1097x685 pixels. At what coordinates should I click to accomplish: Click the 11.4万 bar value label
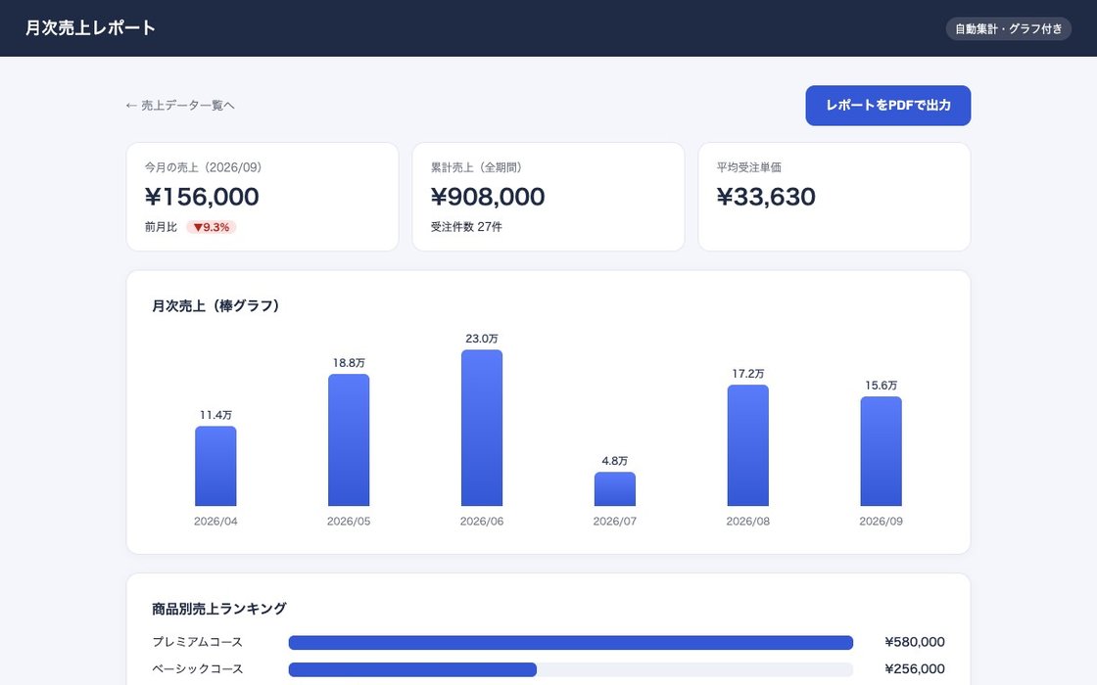[x=215, y=415]
